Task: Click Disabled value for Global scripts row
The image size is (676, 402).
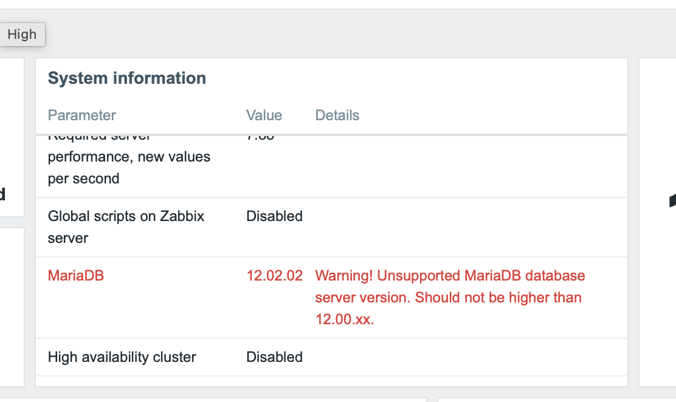Action: coord(274,216)
